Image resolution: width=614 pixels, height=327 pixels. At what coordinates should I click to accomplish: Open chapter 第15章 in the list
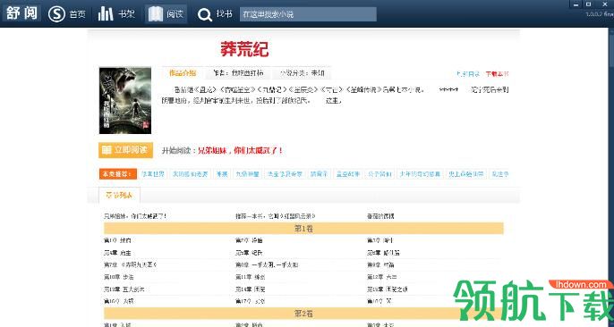point(388,289)
